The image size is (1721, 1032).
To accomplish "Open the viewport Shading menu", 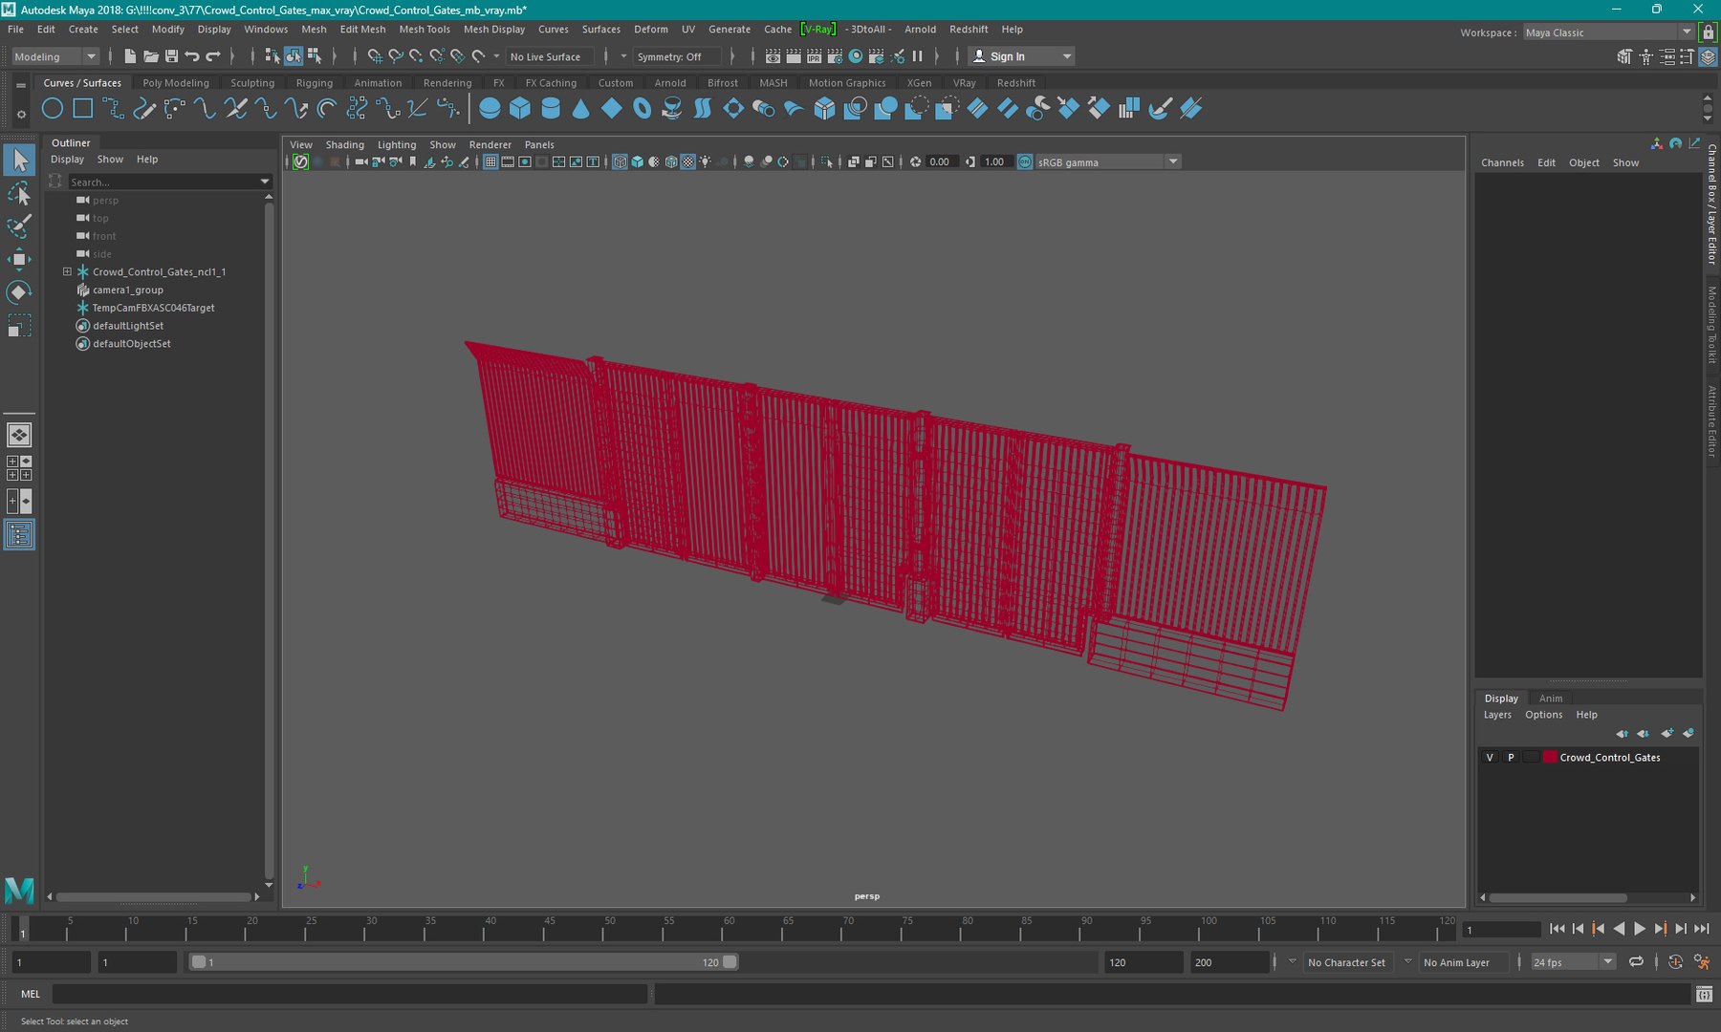I will point(344,145).
